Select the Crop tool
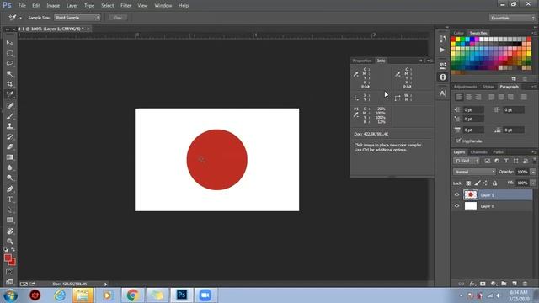The width and height of the screenshot is (539, 303). click(x=9, y=84)
